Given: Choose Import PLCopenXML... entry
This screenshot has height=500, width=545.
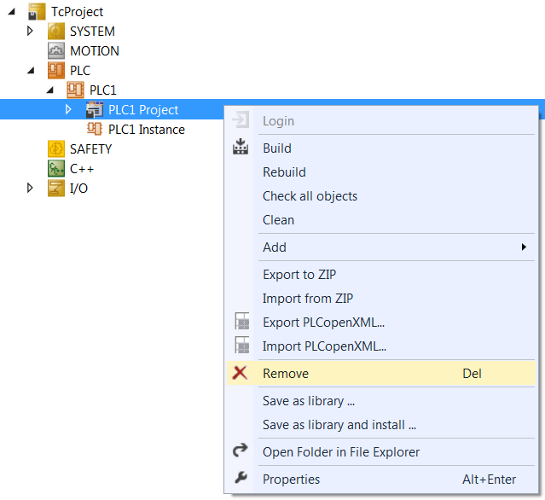Looking at the screenshot, I should [381, 346].
